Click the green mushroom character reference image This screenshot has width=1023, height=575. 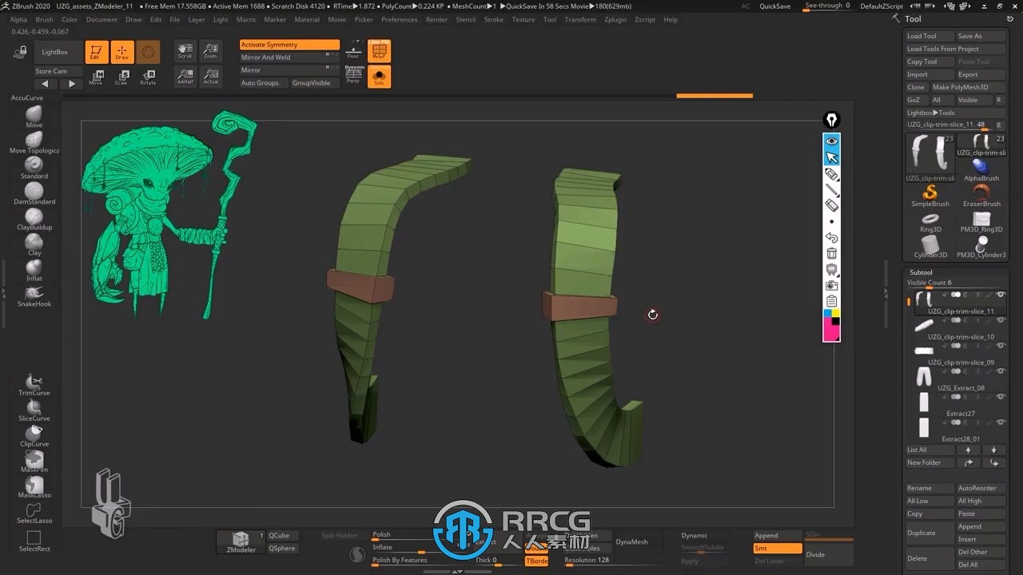click(168, 216)
